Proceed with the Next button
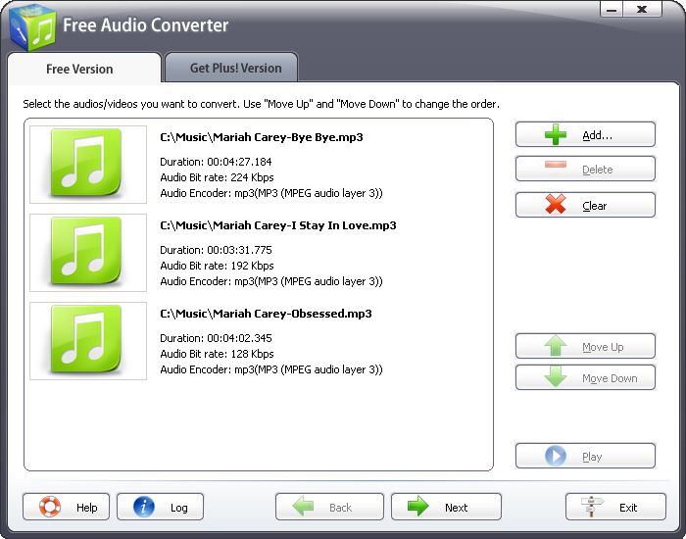This screenshot has width=686, height=539. (x=446, y=507)
